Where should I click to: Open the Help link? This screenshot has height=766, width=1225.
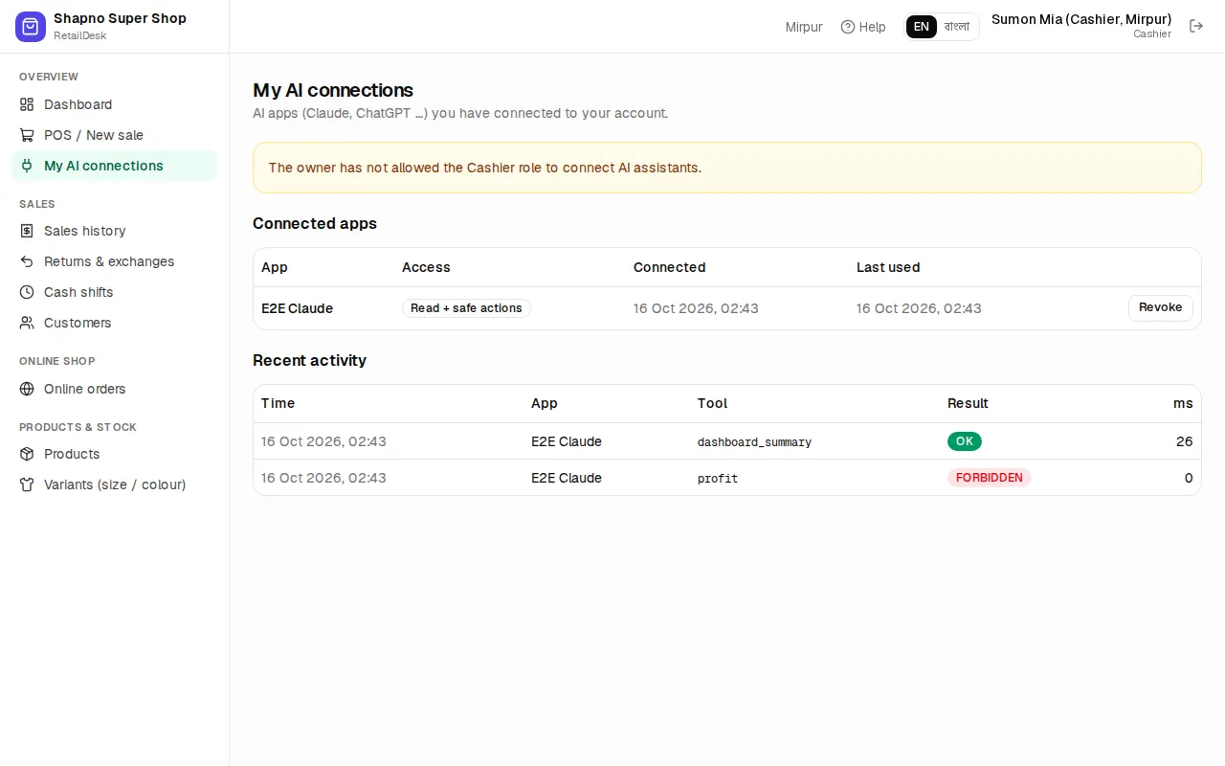tap(863, 27)
